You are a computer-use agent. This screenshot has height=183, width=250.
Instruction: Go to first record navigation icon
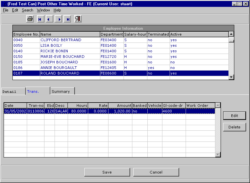(40, 19)
